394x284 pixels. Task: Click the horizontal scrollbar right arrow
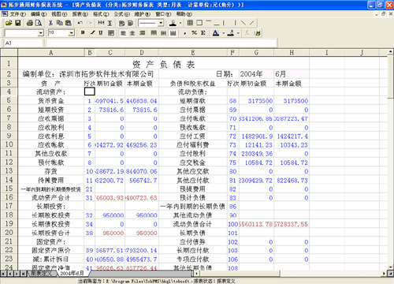384,274
